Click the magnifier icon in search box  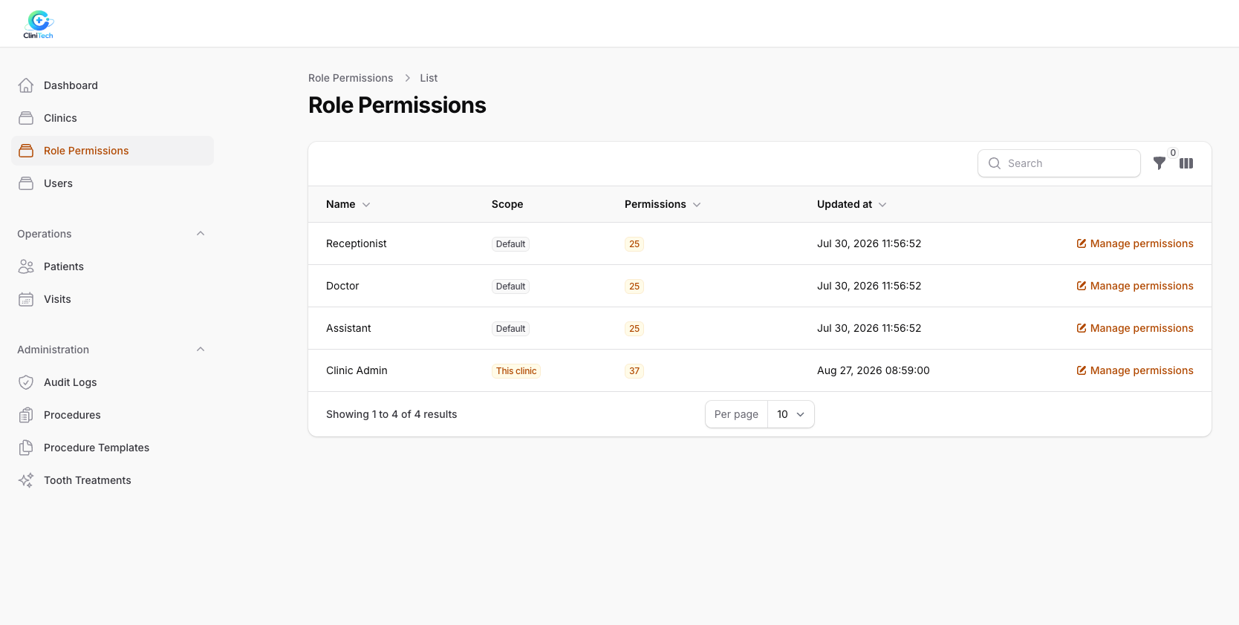coord(995,163)
